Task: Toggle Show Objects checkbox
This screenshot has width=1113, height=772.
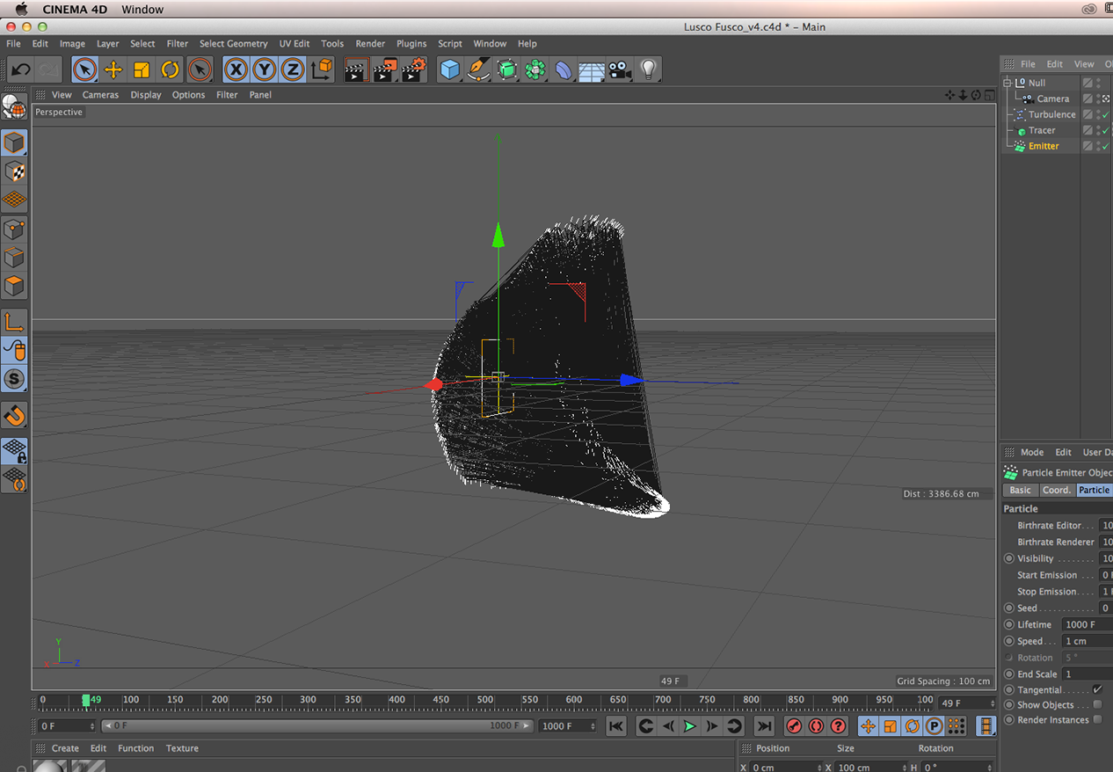Action: coord(1097,704)
